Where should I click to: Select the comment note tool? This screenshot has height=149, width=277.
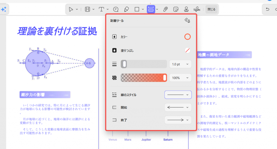click(x=116, y=9)
